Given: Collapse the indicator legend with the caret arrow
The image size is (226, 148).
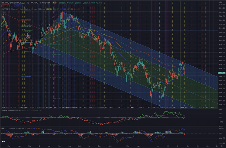Looking at the screenshot, I should coord(3,14).
